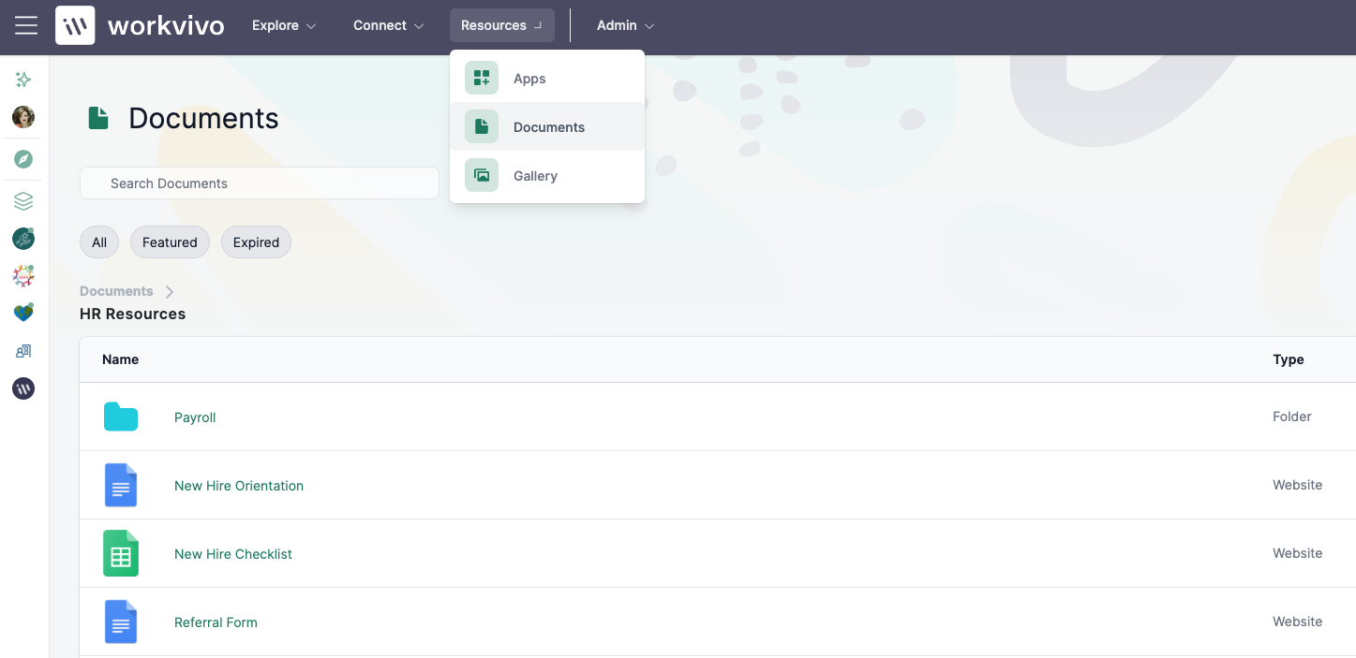The height and width of the screenshot is (658, 1356).
Task: Choose Documents in the Resources menu
Action: [x=547, y=127]
